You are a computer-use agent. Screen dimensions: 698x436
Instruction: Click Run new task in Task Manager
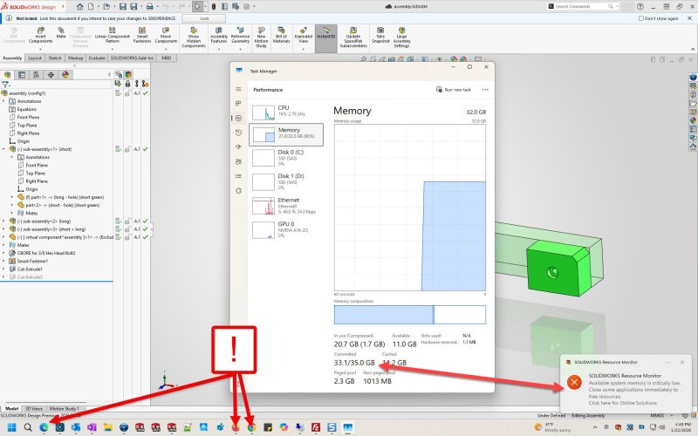point(454,90)
